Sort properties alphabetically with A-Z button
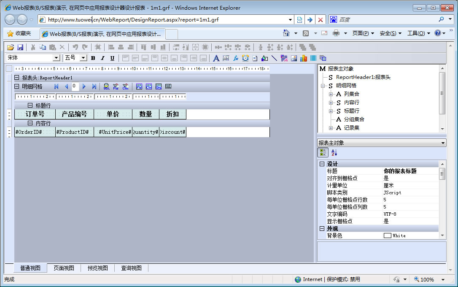Image resolution: width=458 pixels, height=287 pixels. pos(334,153)
